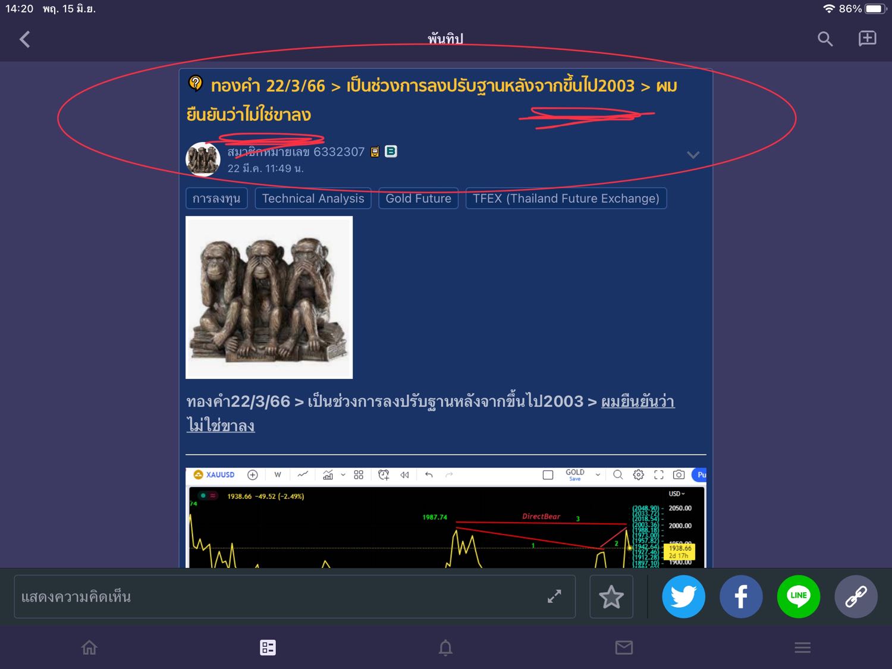Go to the Home tab
The width and height of the screenshot is (892, 669).
(x=89, y=647)
